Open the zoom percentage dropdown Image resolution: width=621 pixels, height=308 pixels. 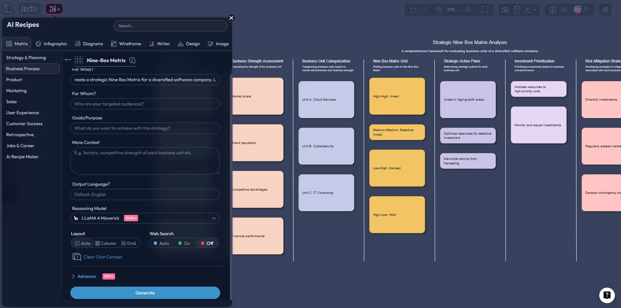click(453, 9)
